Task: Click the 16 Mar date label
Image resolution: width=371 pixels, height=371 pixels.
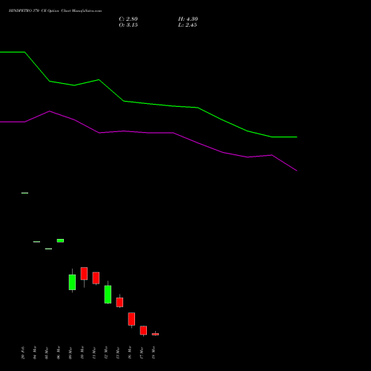Action: pos(130,352)
